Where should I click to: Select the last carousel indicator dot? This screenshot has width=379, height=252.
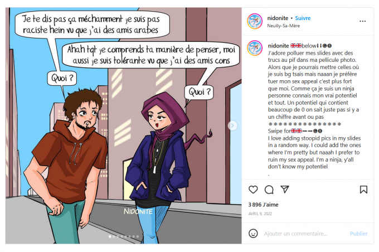pyautogui.click(x=138, y=236)
